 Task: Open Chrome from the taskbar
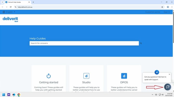point(19,95)
